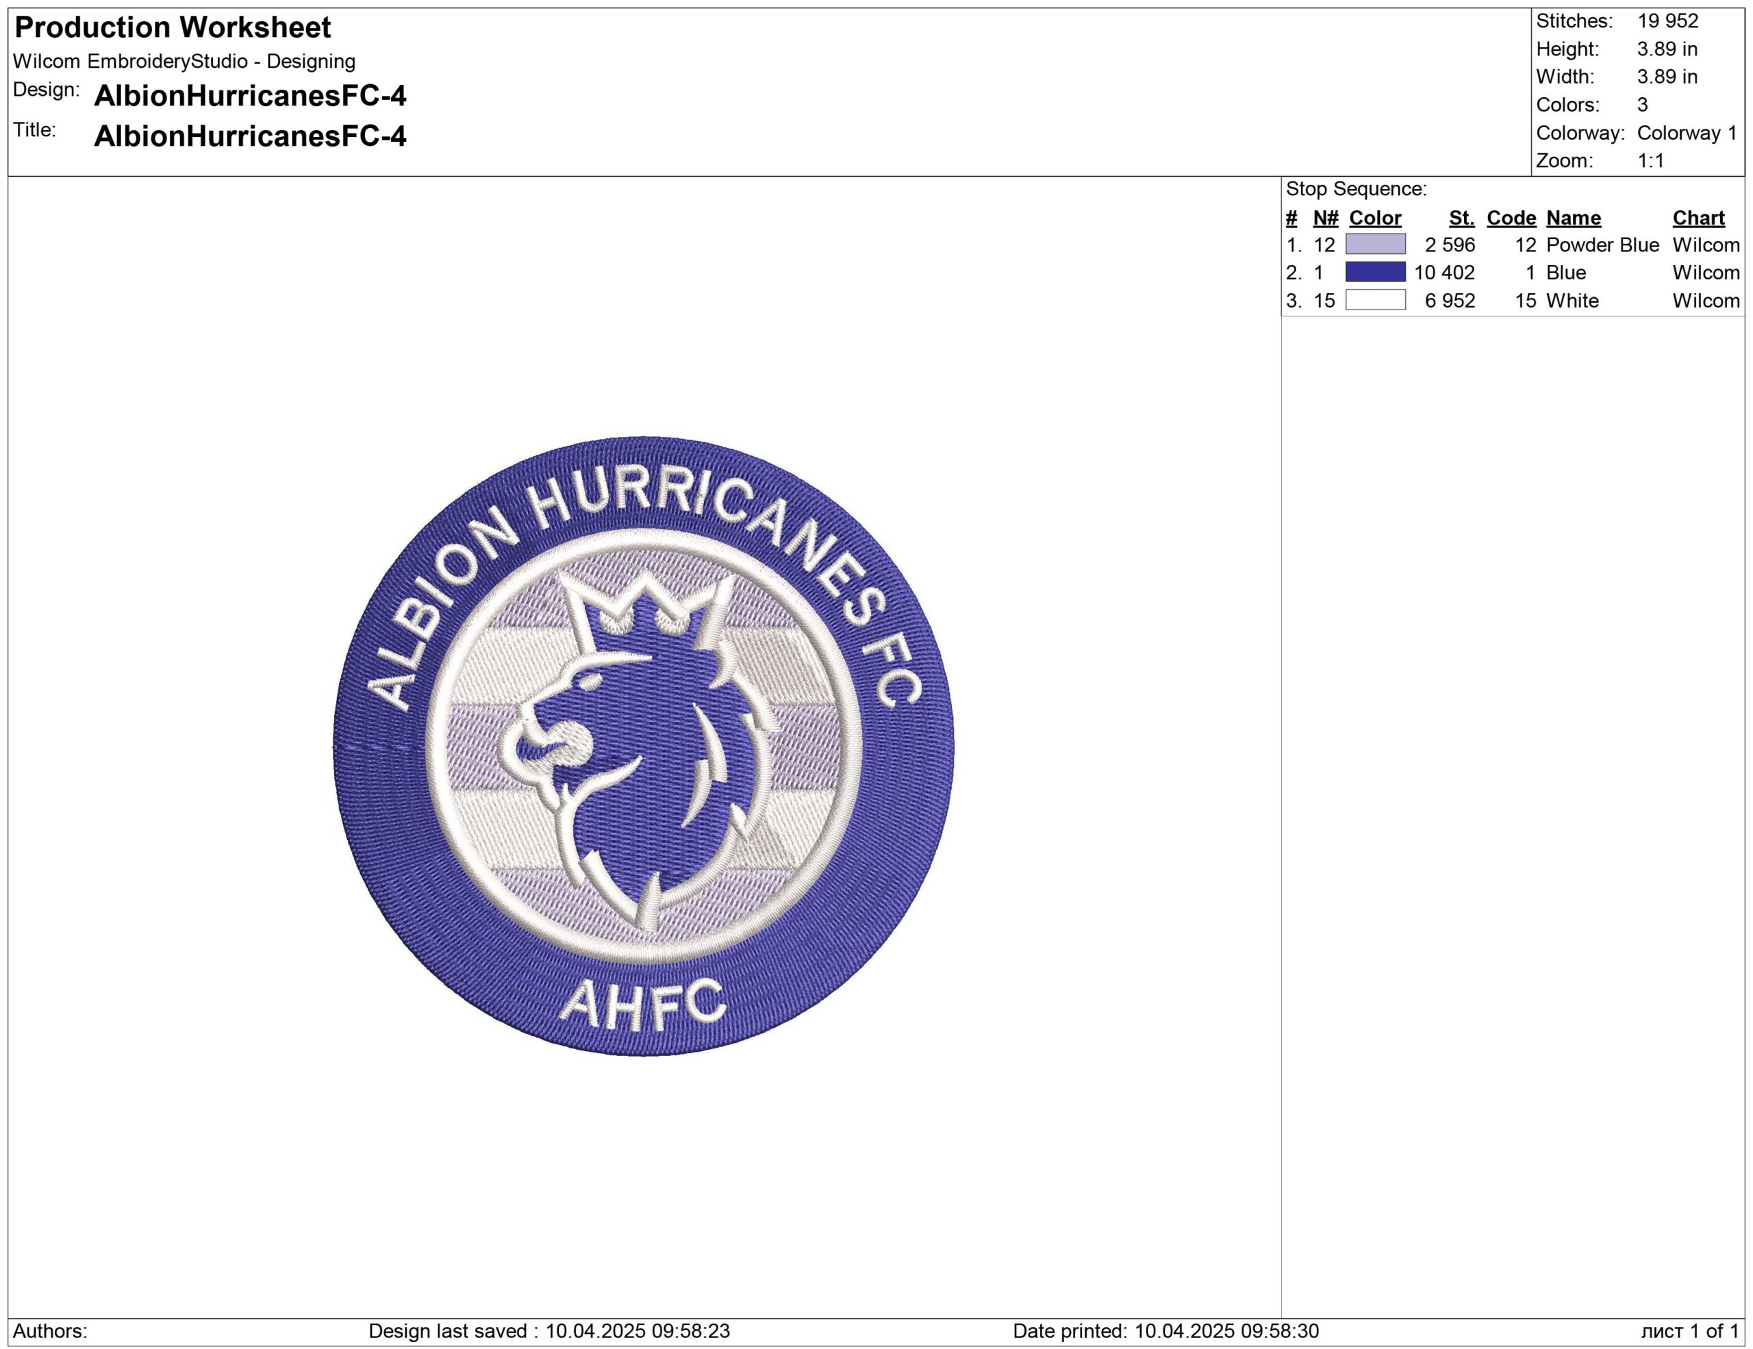
Task: Click the Blue thread color swatch
Action: (x=1375, y=272)
